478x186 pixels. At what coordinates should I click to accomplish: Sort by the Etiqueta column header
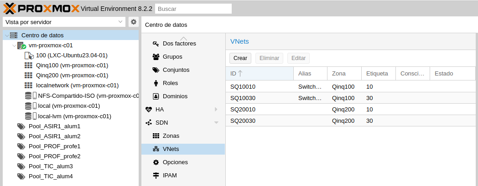tap(379, 74)
